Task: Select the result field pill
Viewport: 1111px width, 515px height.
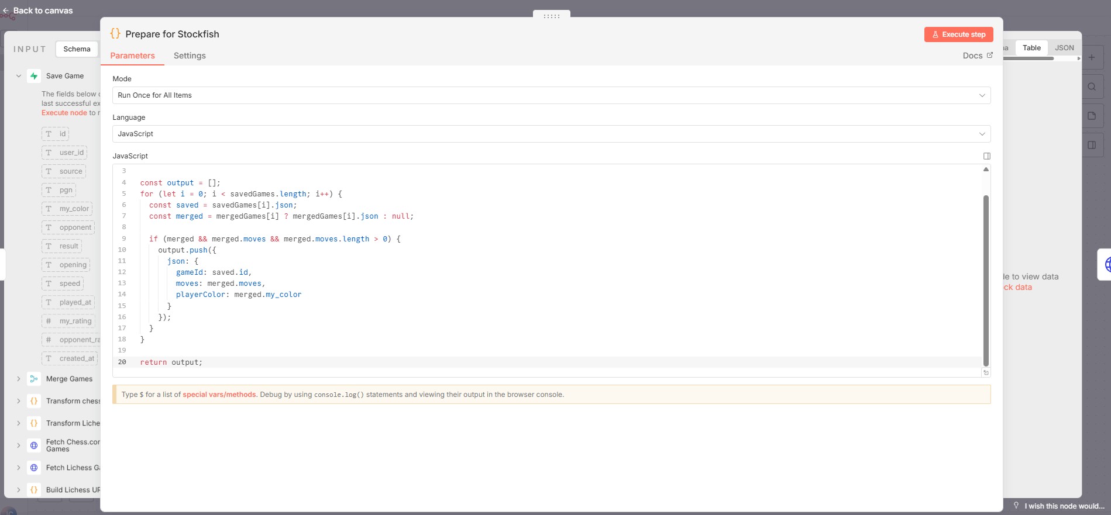Action: click(61, 246)
